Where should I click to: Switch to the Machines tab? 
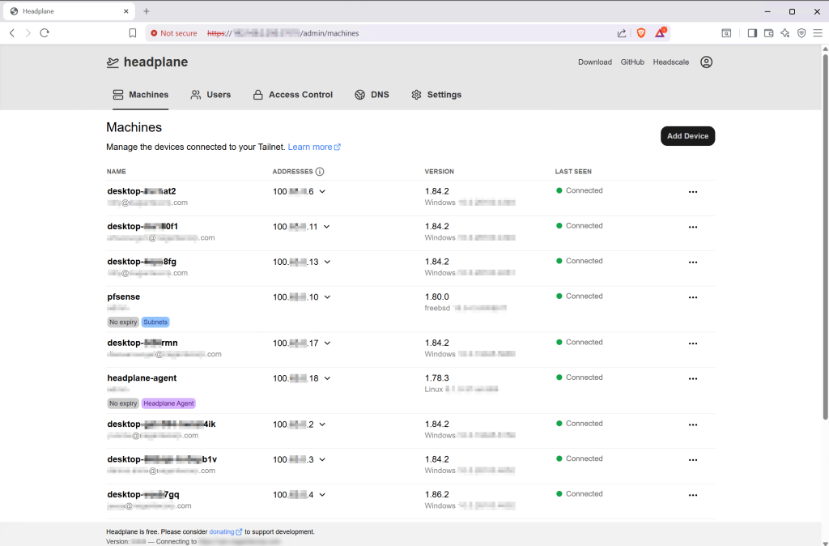click(141, 95)
